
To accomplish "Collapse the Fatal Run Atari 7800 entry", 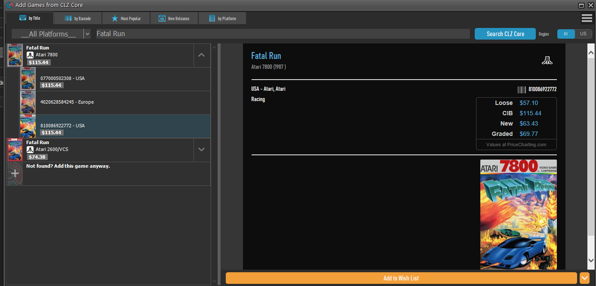I will point(202,55).
